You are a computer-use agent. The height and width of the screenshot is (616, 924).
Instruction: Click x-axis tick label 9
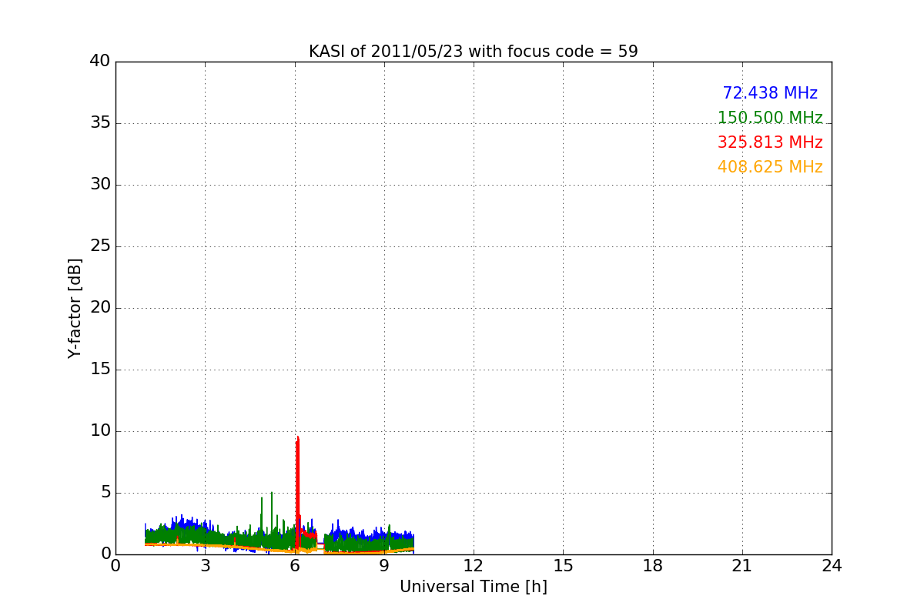[x=384, y=565]
